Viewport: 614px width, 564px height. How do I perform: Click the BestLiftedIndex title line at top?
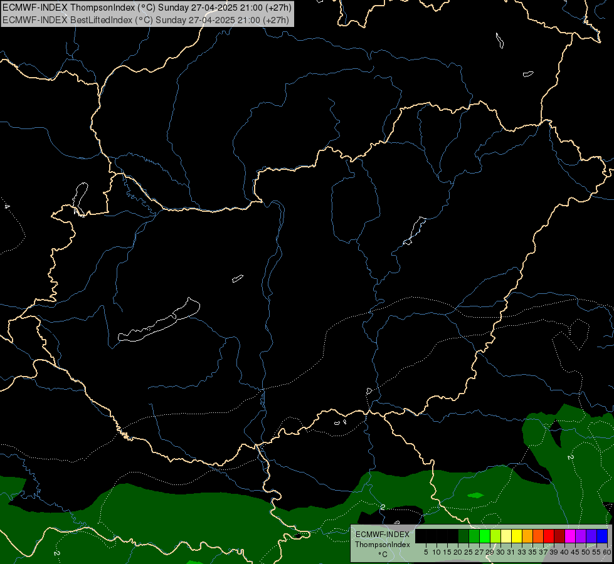(146, 20)
